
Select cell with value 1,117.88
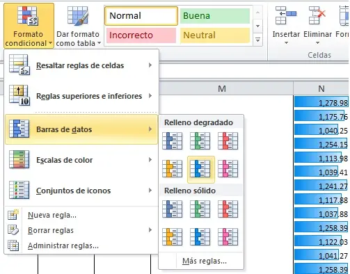(321, 200)
